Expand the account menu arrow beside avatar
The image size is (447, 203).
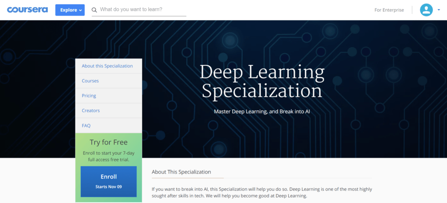point(438,10)
